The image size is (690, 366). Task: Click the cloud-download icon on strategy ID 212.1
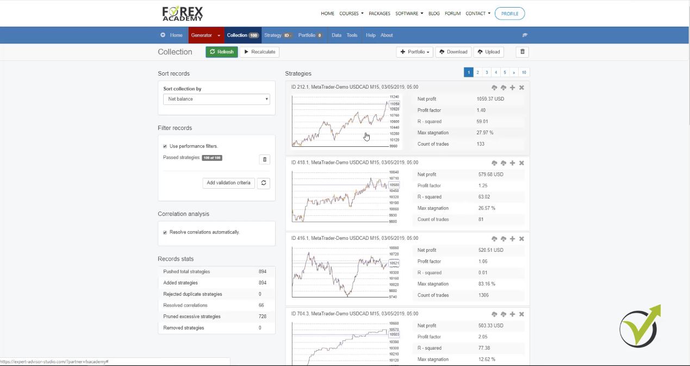(x=494, y=88)
